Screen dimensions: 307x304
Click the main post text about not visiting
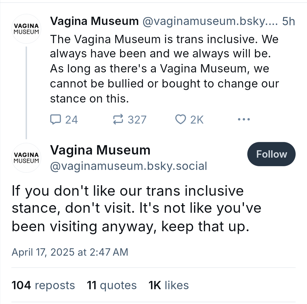136,209
